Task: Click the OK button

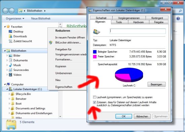Action: [124, 116]
